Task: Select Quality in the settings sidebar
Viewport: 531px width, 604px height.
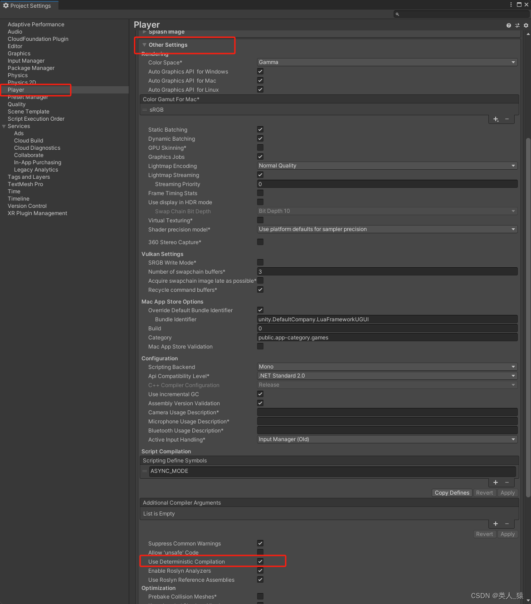Action: tap(17, 104)
